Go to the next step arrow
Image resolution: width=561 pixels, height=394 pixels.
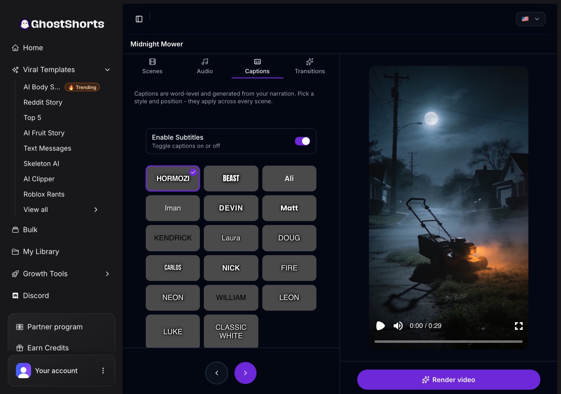(245, 373)
